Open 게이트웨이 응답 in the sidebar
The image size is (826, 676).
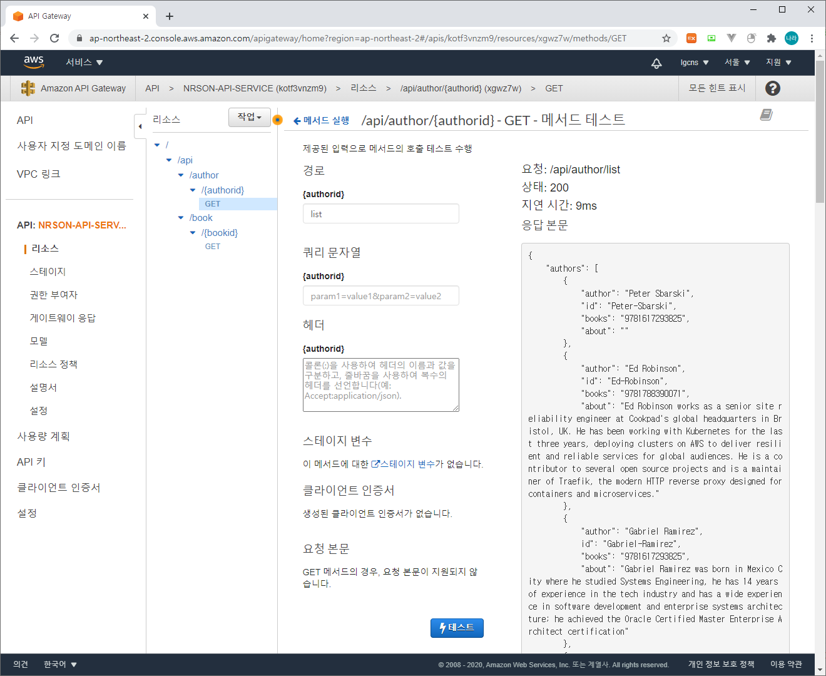click(x=63, y=318)
